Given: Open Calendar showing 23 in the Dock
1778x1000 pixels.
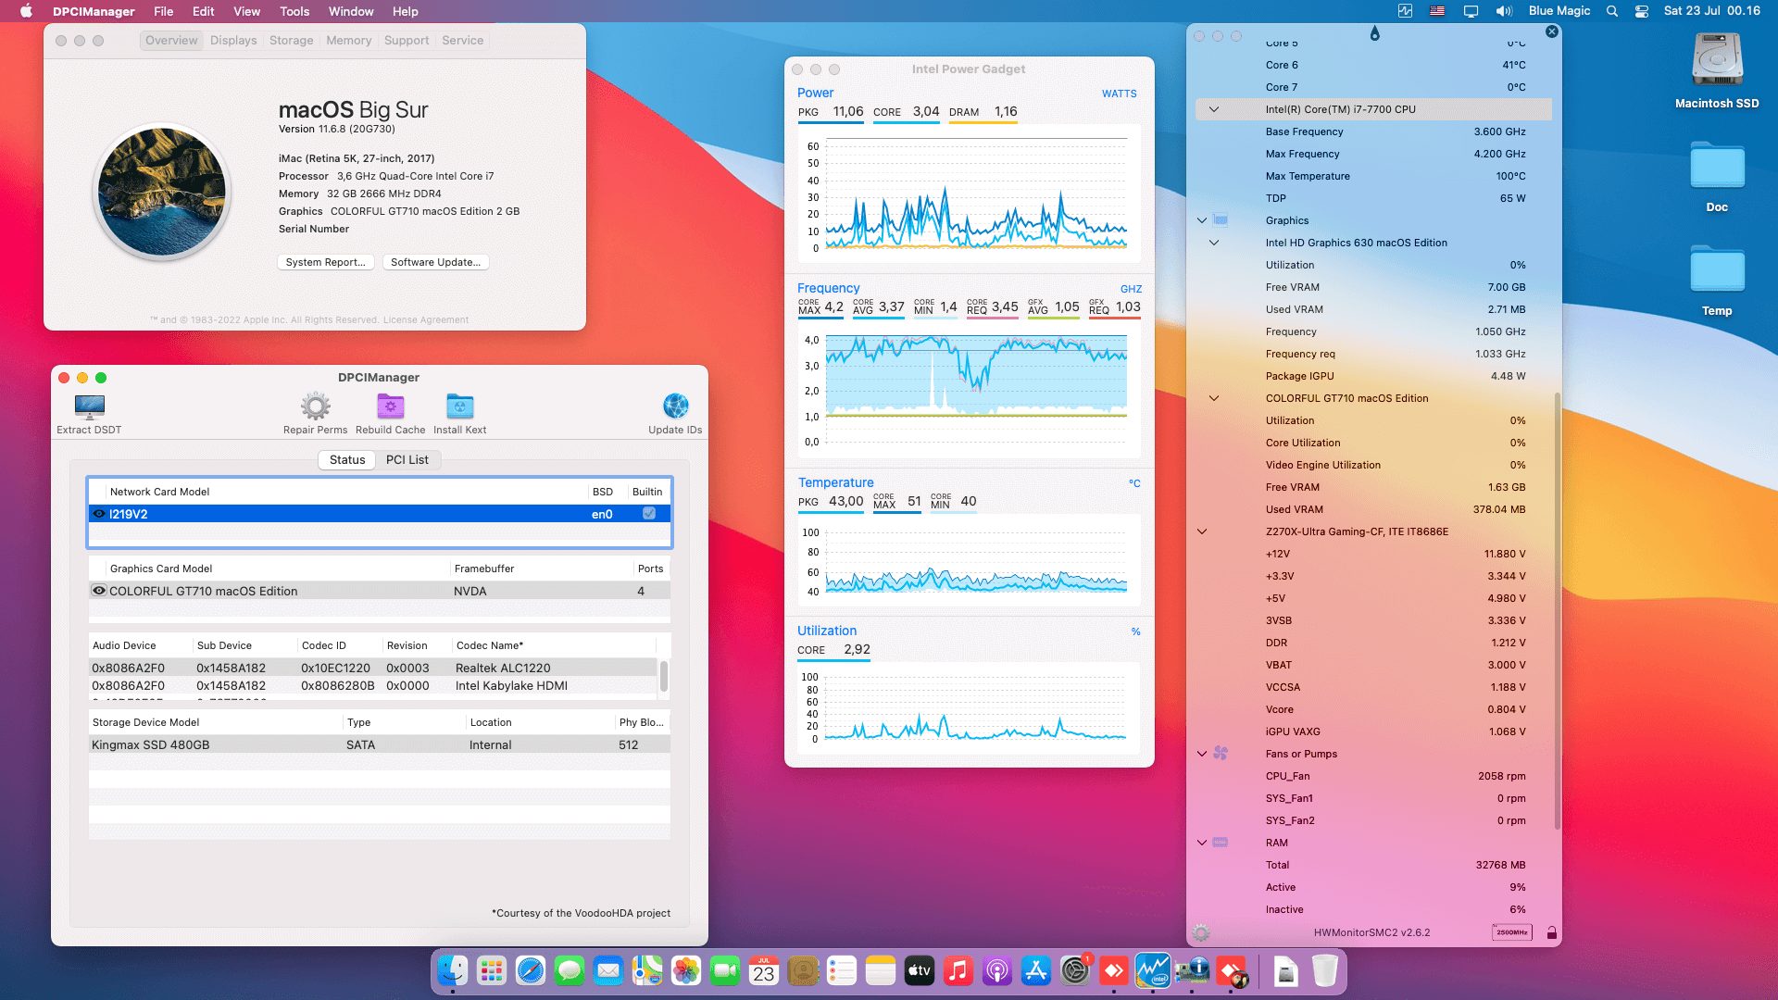Looking at the screenshot, I should pos(764,970).
